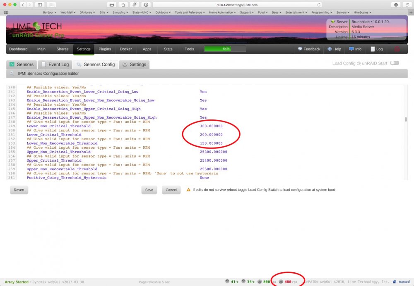The image size is (414, 286).
Task: Toggle the Safari sidebar button
Action: click(40, 5)
